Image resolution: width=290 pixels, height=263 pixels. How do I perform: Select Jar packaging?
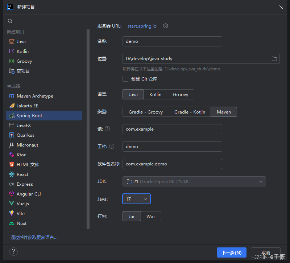(132, 216)
